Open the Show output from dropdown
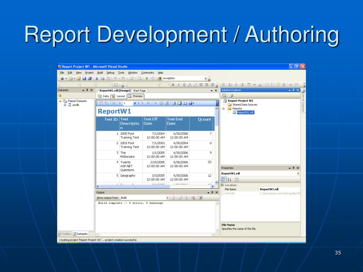This screenshot has width=363, height=272. click(x=167, y=198)
